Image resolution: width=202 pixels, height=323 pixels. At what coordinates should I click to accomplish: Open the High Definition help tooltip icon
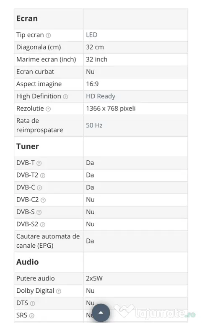tap(65, 97)
